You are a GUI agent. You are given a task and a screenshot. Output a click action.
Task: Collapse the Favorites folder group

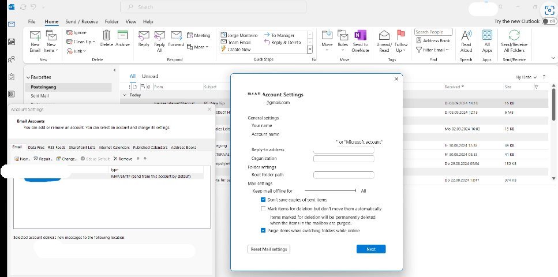click(x=28, y=77)
